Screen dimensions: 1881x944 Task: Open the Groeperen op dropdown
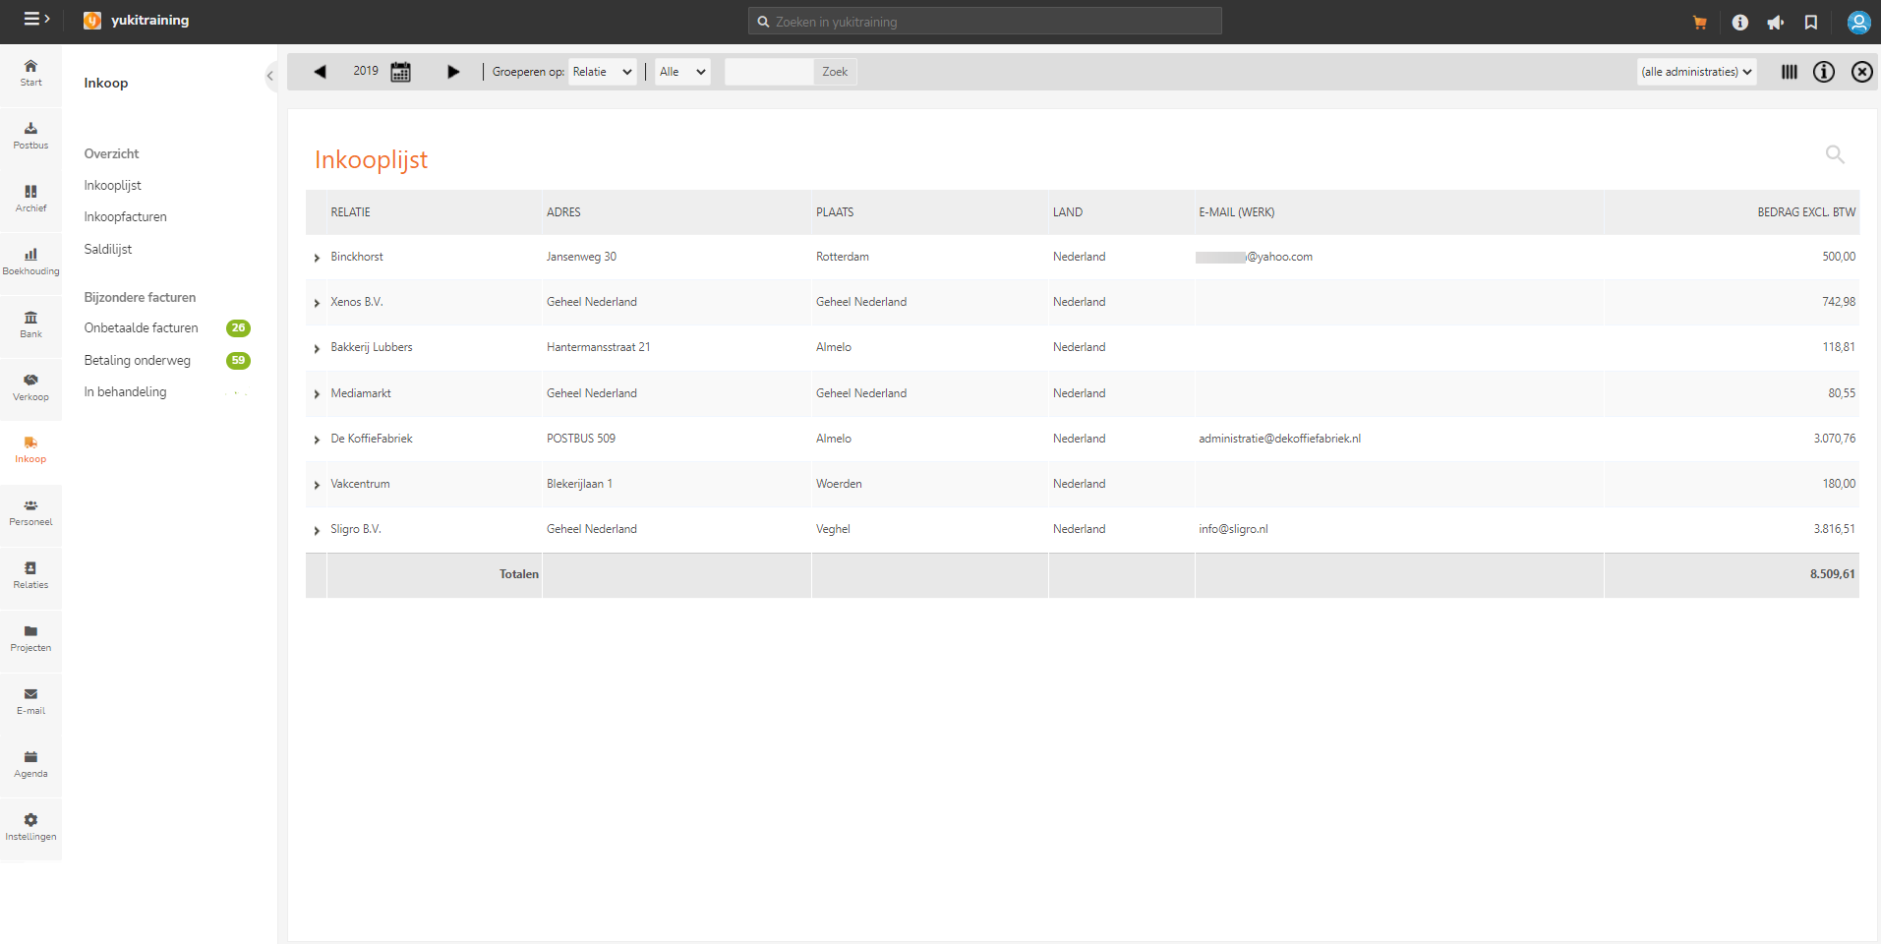pos(603,72)
